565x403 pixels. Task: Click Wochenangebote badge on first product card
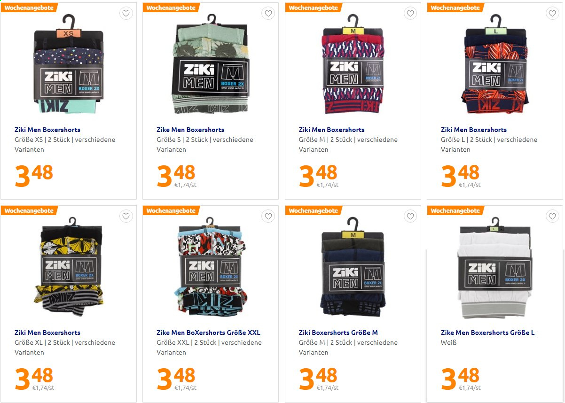(29, 8)
